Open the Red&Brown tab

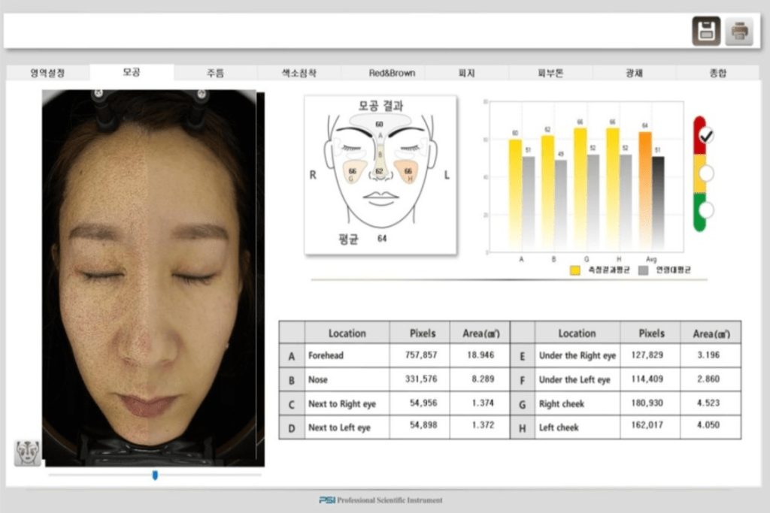pyautogui.click(x=383, y=74)
